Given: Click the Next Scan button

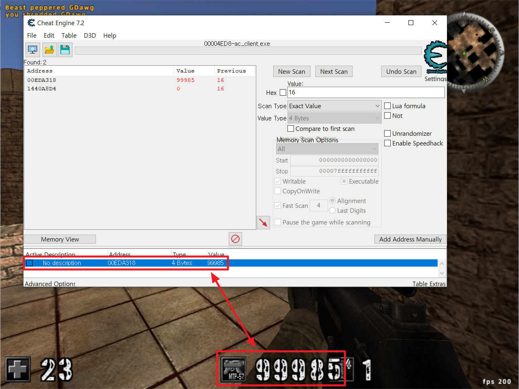Looking at the screenshot, I should click(x=334, y=71).
